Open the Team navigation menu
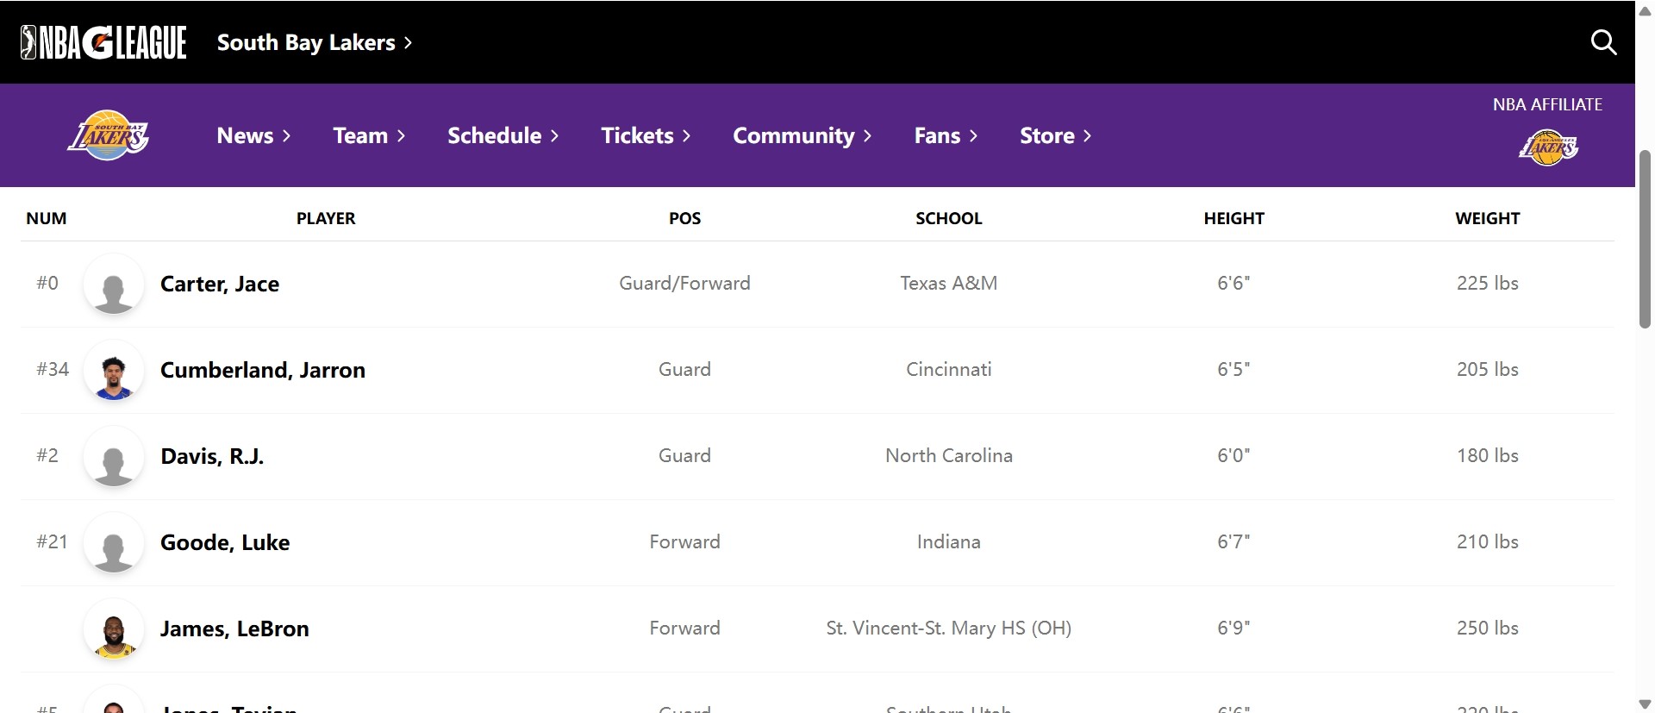The image size is (1655, 713). [369, 135]
